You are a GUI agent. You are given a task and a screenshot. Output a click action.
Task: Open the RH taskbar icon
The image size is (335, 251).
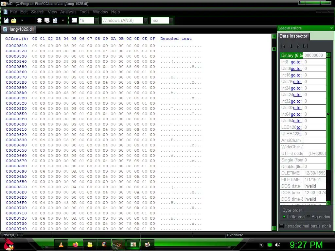pos(119,244)
